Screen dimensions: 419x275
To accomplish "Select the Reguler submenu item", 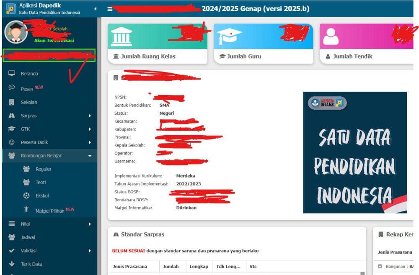I will (44, 169).
